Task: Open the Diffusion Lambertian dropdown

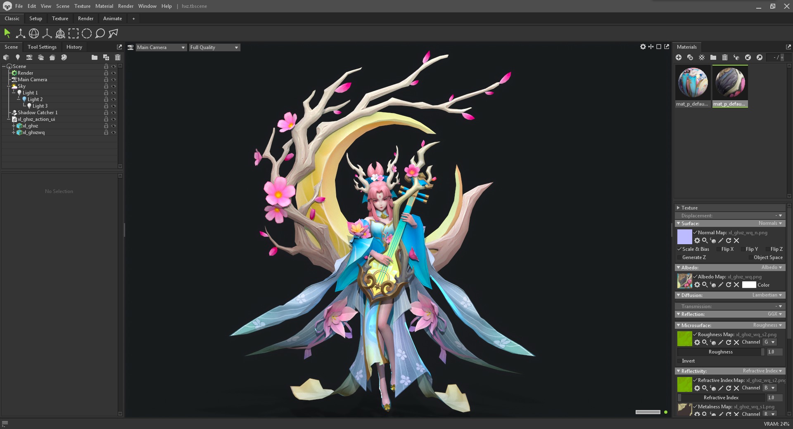Action: [x=767, y=295]
